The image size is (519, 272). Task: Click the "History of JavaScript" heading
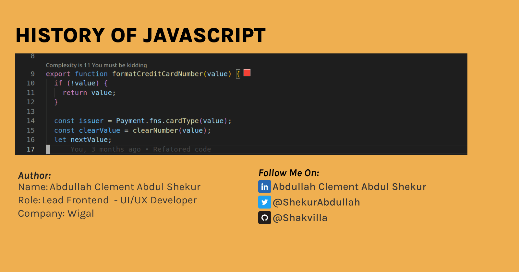point(140,35)
